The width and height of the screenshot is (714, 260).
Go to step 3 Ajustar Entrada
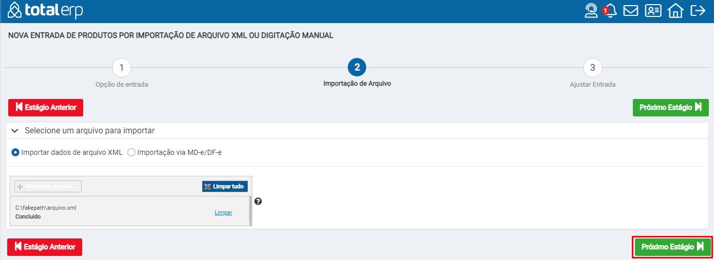pyautogui.click(x=592, y=67)
